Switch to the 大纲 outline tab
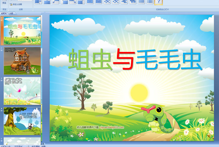Screen dimensions: 219x147 tap(11, 13)
